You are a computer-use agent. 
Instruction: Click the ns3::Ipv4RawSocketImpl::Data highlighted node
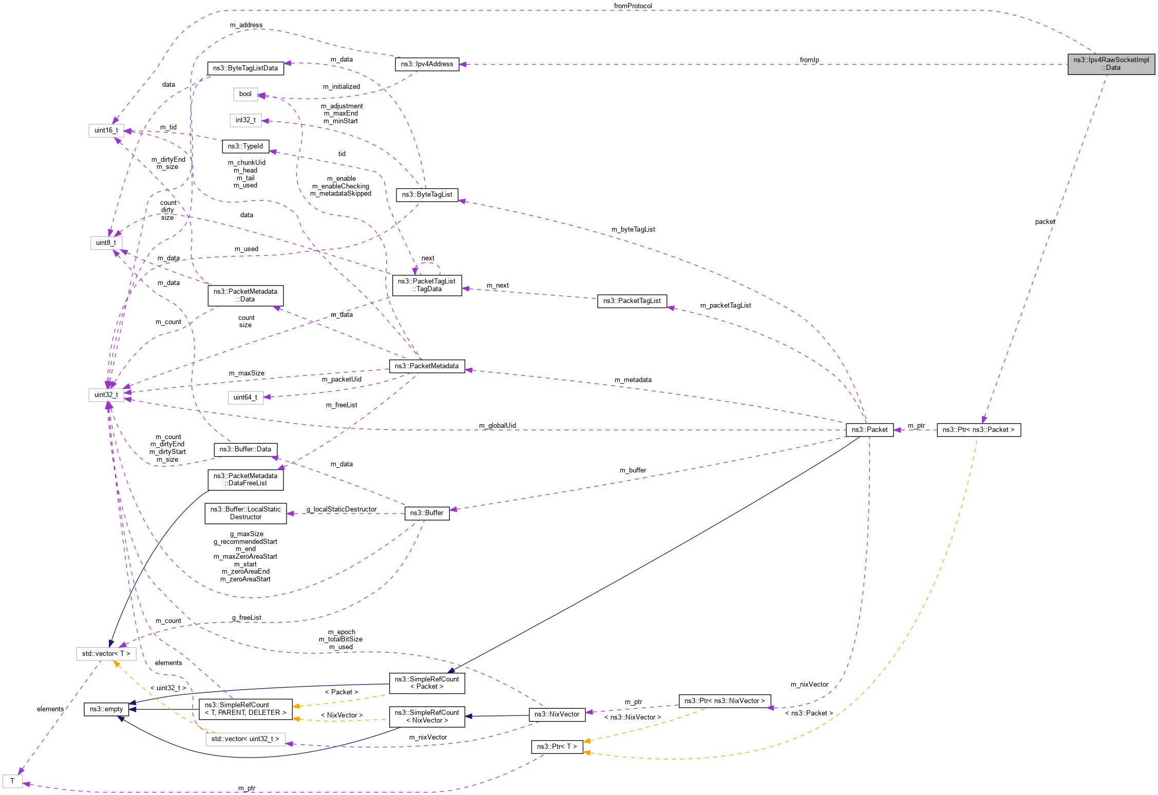(x=1111, y=64)
